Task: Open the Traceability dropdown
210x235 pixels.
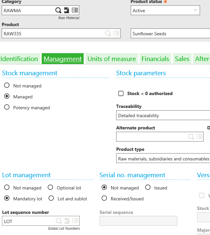Action: point(163,115)
